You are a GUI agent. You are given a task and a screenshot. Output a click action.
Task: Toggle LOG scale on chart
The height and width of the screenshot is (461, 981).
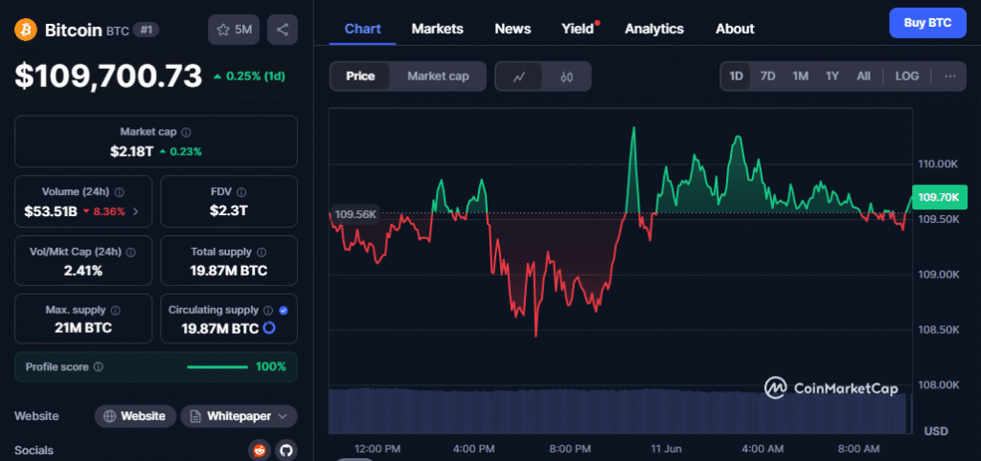coord(906,77)
